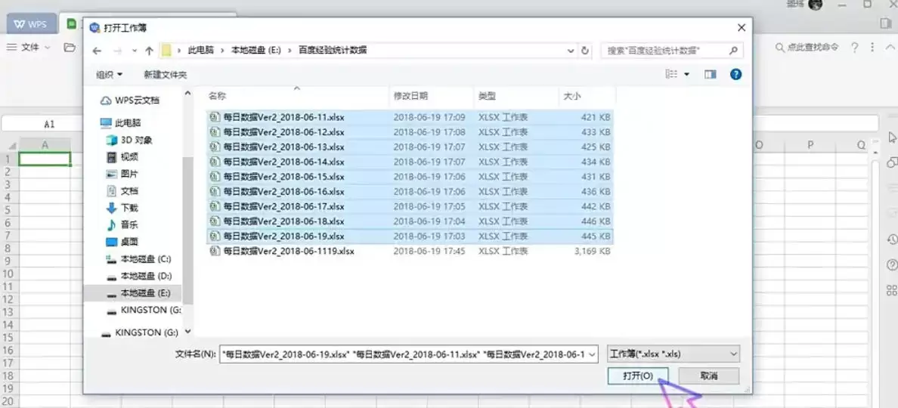Click 新建文件夹 button

coord(166,74)
